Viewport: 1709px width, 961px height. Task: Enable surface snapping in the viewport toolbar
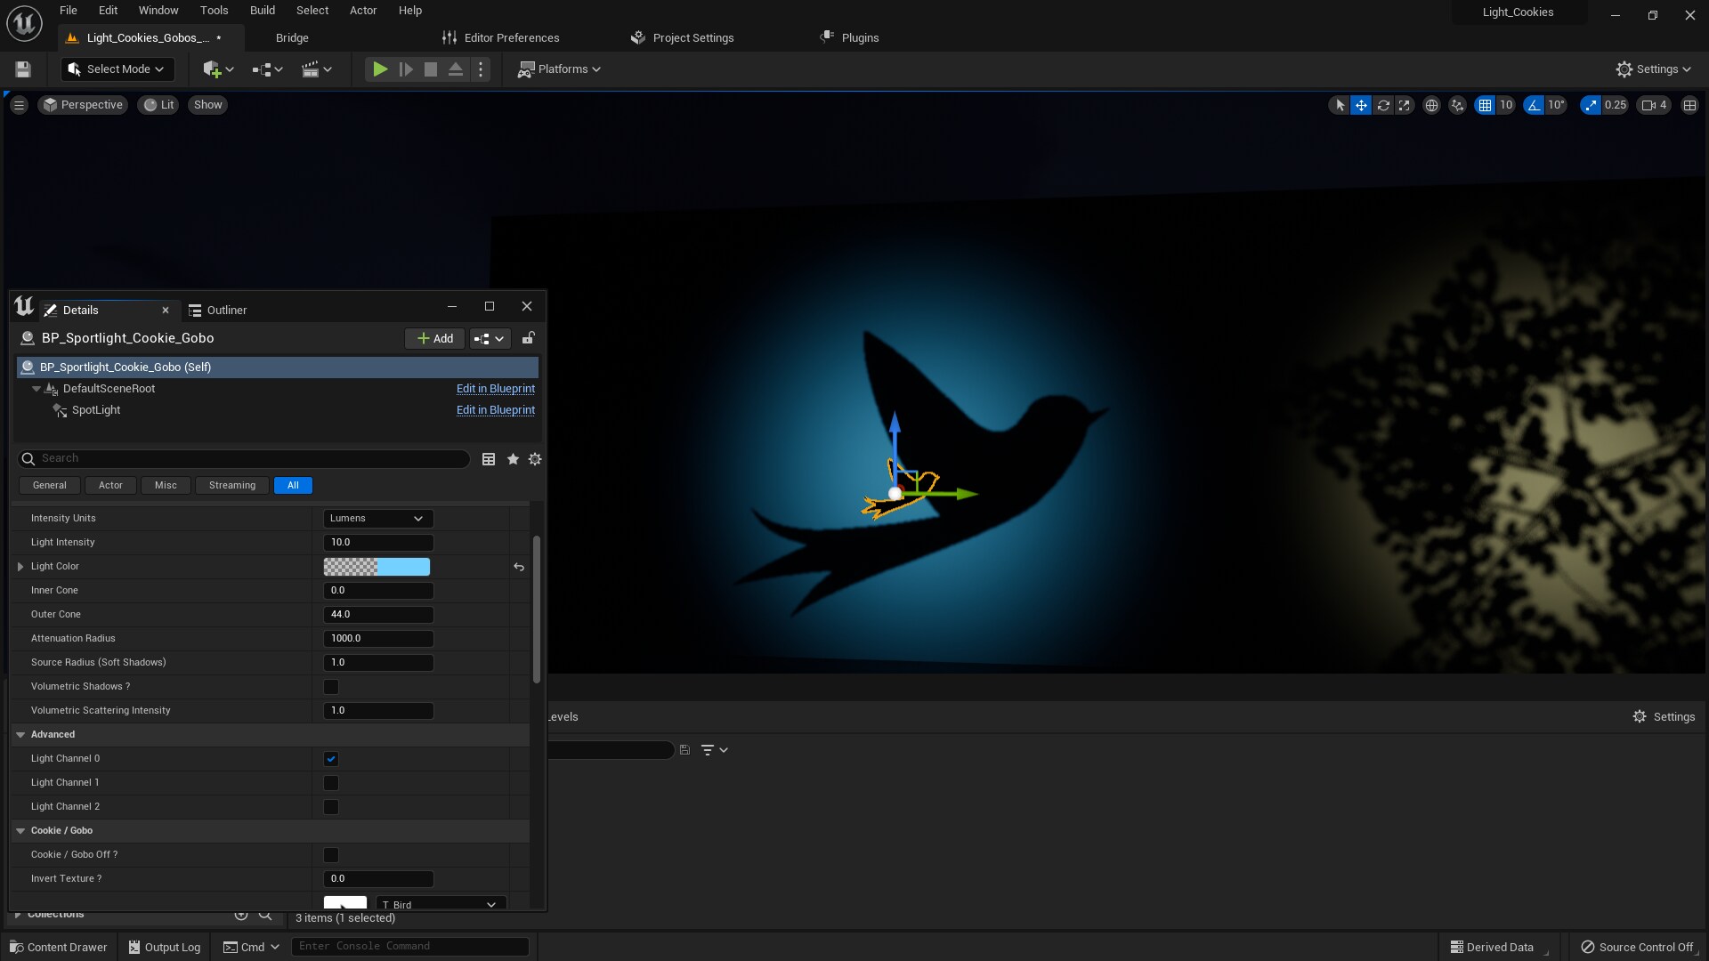click(1457, 105)
